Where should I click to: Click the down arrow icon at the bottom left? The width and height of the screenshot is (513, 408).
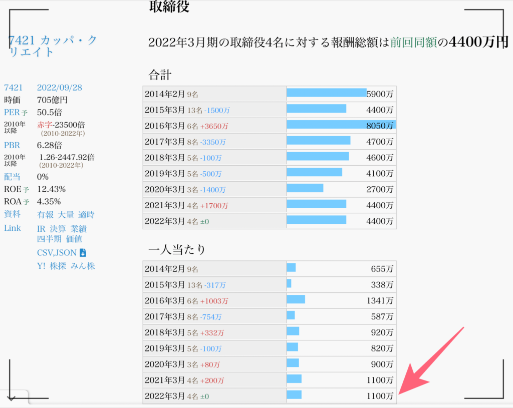click(x=11, y=398)
